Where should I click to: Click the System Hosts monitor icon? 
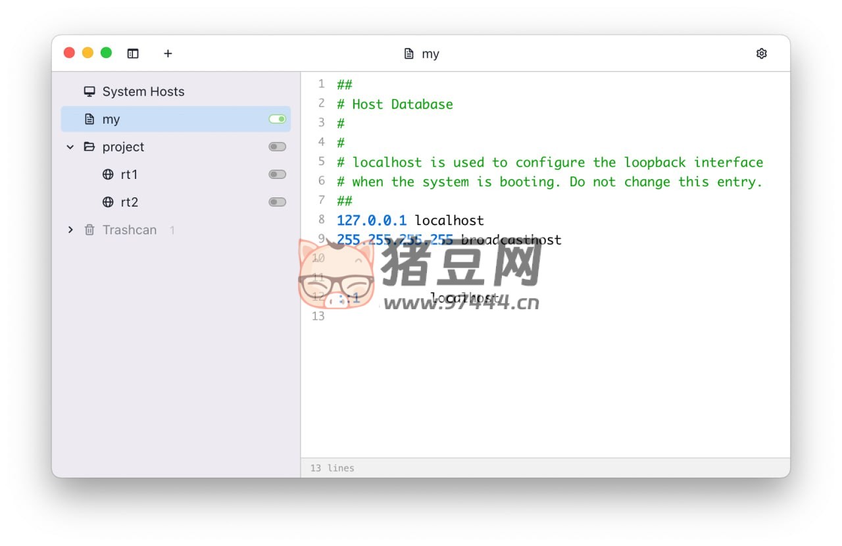[89, 91]
